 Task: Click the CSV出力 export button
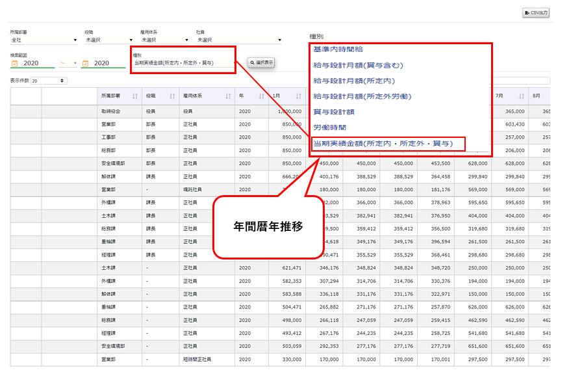537,12
